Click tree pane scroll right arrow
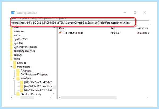 click(x=51, y=98)
